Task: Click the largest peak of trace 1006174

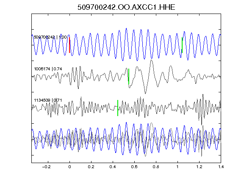Action: coord(151,61)
